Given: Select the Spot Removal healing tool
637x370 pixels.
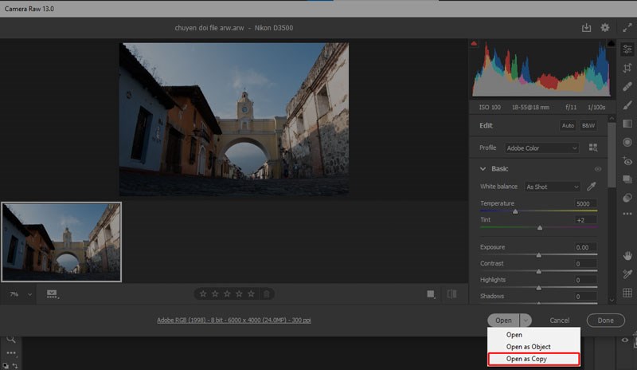Looking at the screenshot, I should [x=627, y=87].
